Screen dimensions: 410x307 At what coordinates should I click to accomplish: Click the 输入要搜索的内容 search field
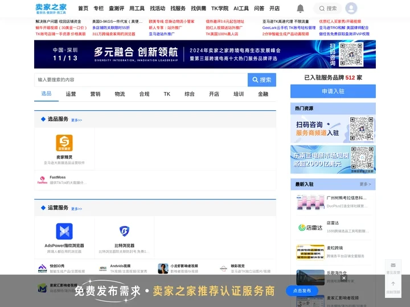coord(141,80)
